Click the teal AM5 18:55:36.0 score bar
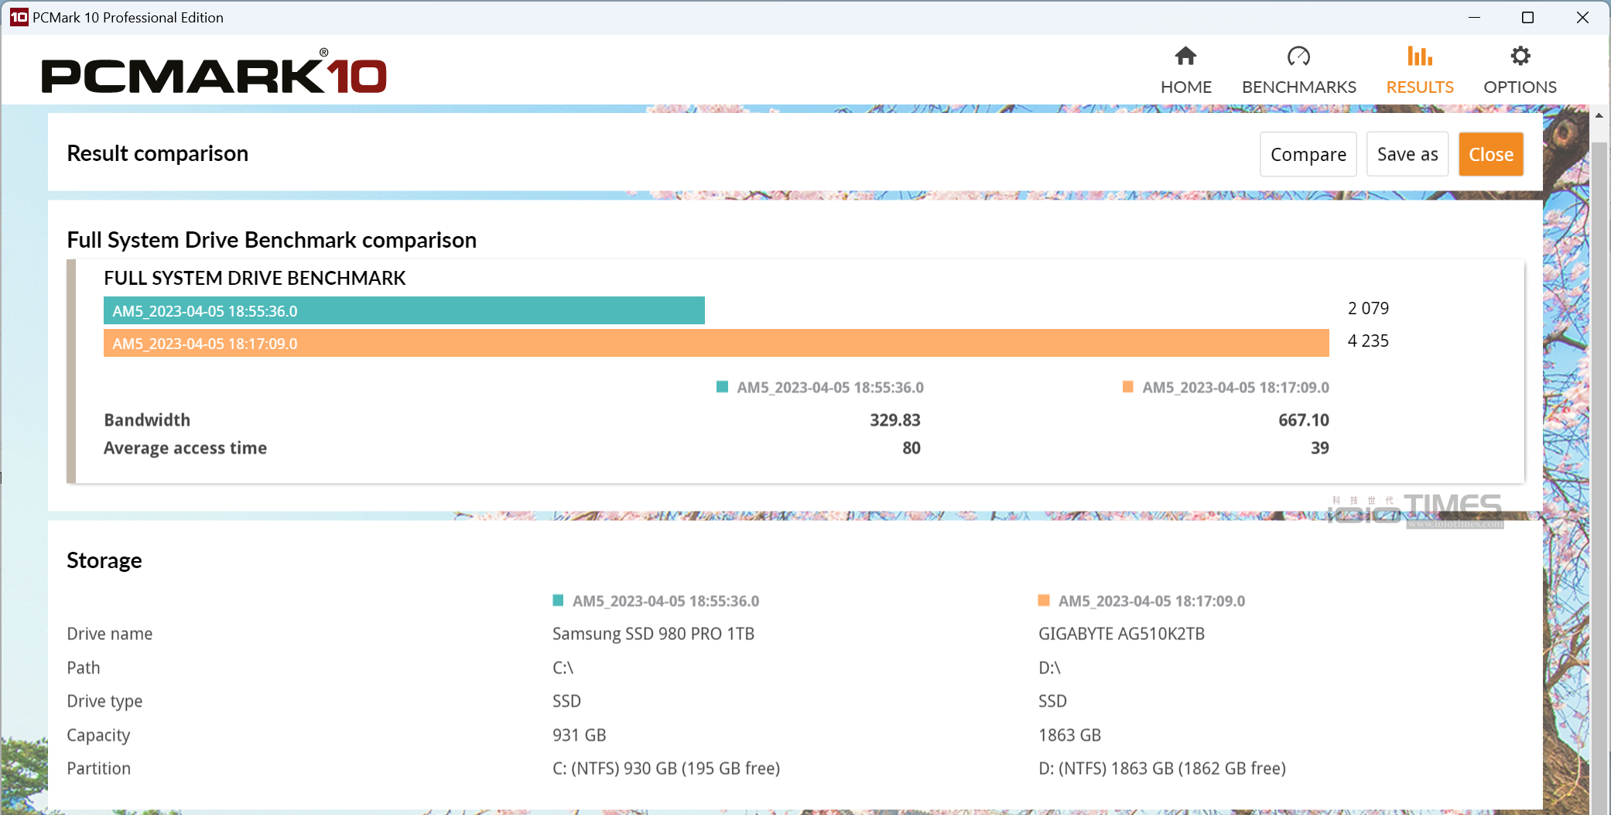1611x815 pixels. [404, 310]
